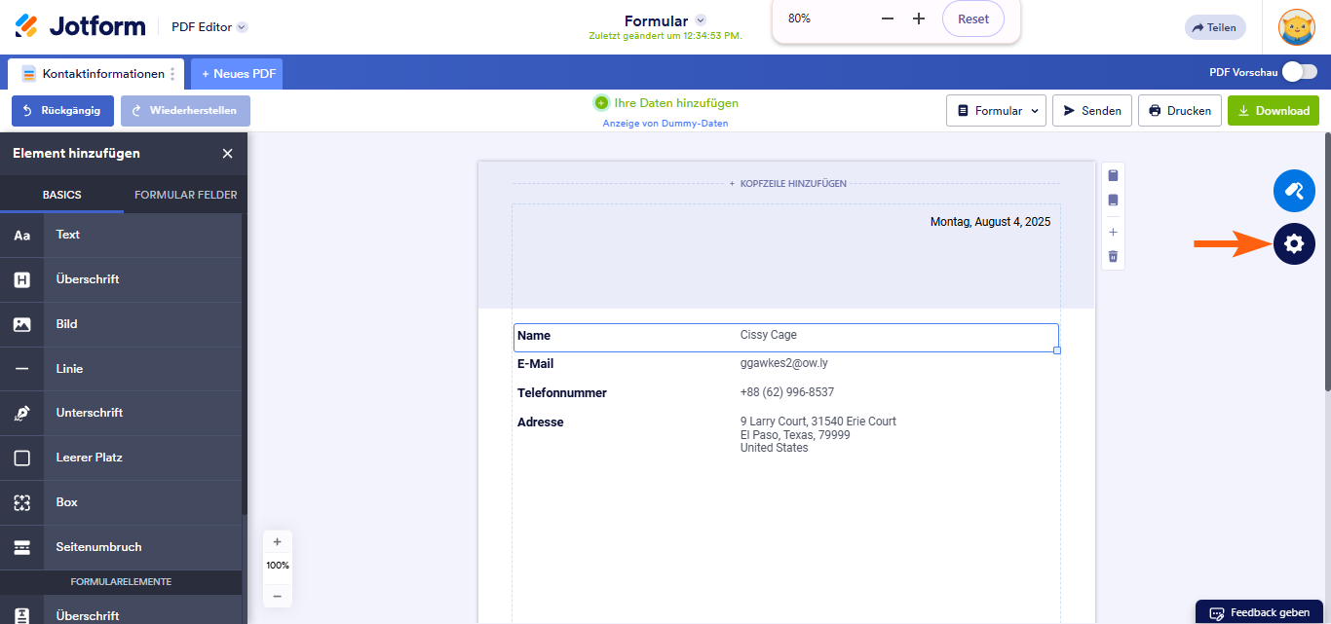Click the second page layout icon
This screenshot has height=624, width=1331.
(1113, 201)
